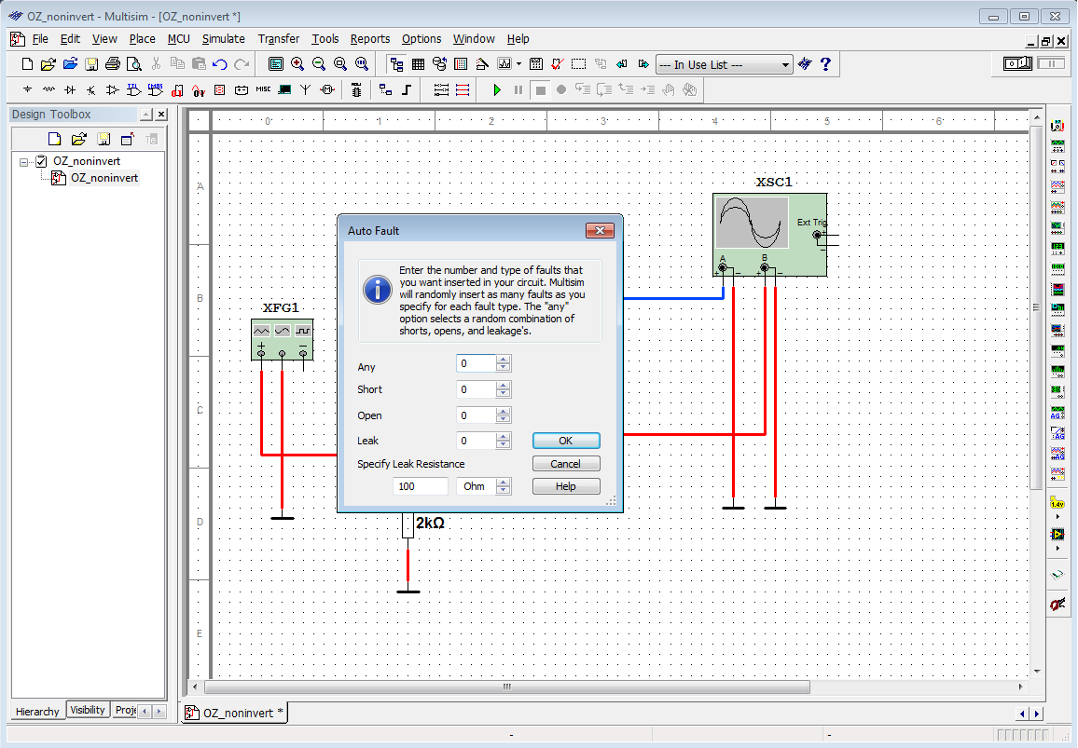
Task: Collapse the OZ_noninvert tree node
Action: click(x=23, y=162)
